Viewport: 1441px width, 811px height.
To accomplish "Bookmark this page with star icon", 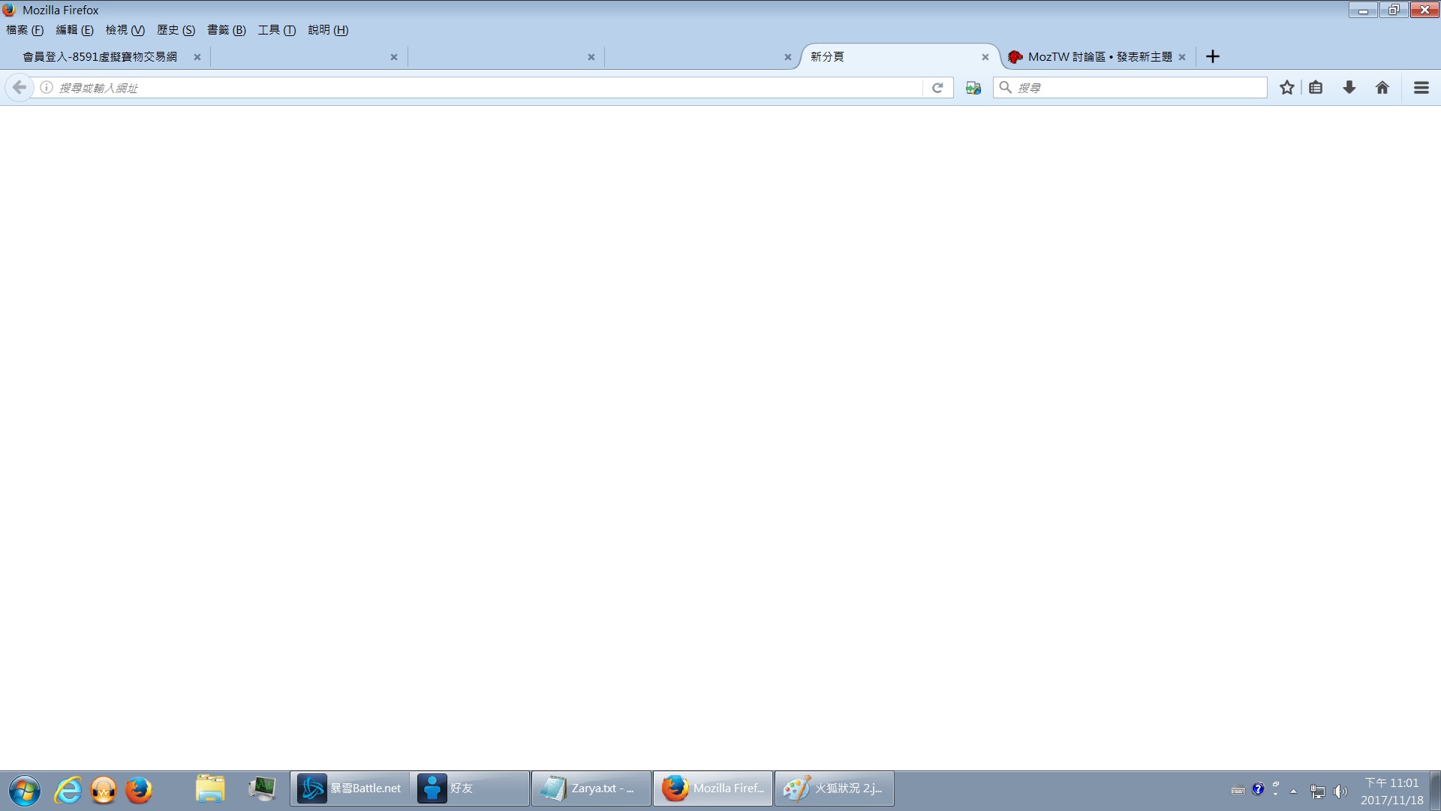I will 1286,88.
